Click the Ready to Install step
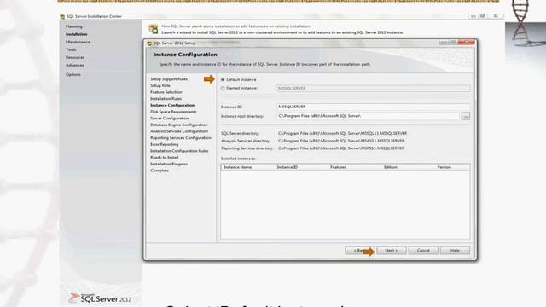Viewport: 546px width, 307px height. (x=164, y=158)
